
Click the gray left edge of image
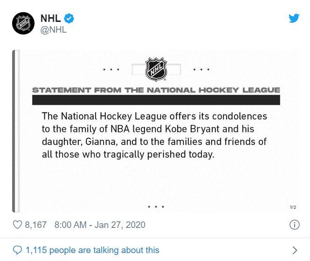click(x=14, y=131)
